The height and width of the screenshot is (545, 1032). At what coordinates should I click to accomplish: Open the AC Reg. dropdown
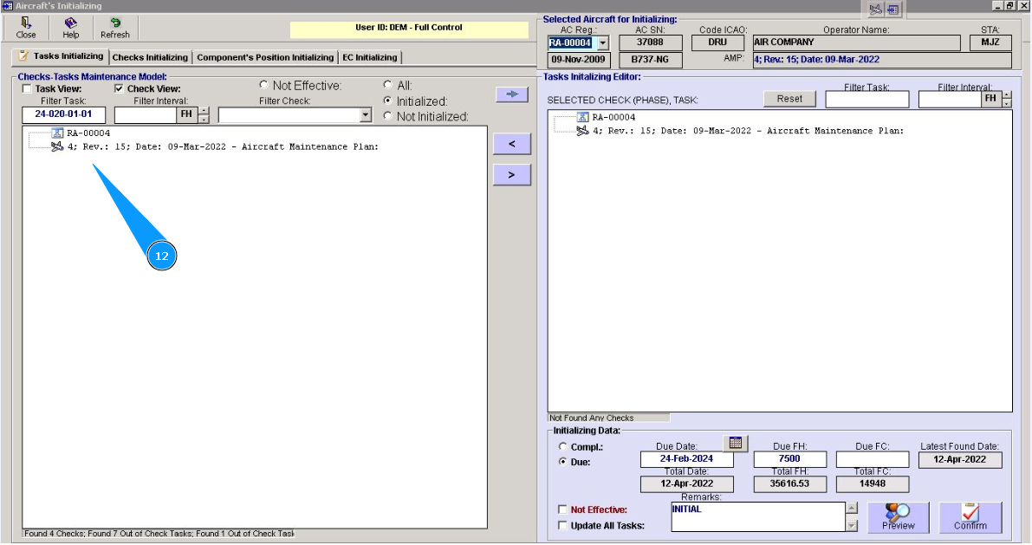(603, 42)
